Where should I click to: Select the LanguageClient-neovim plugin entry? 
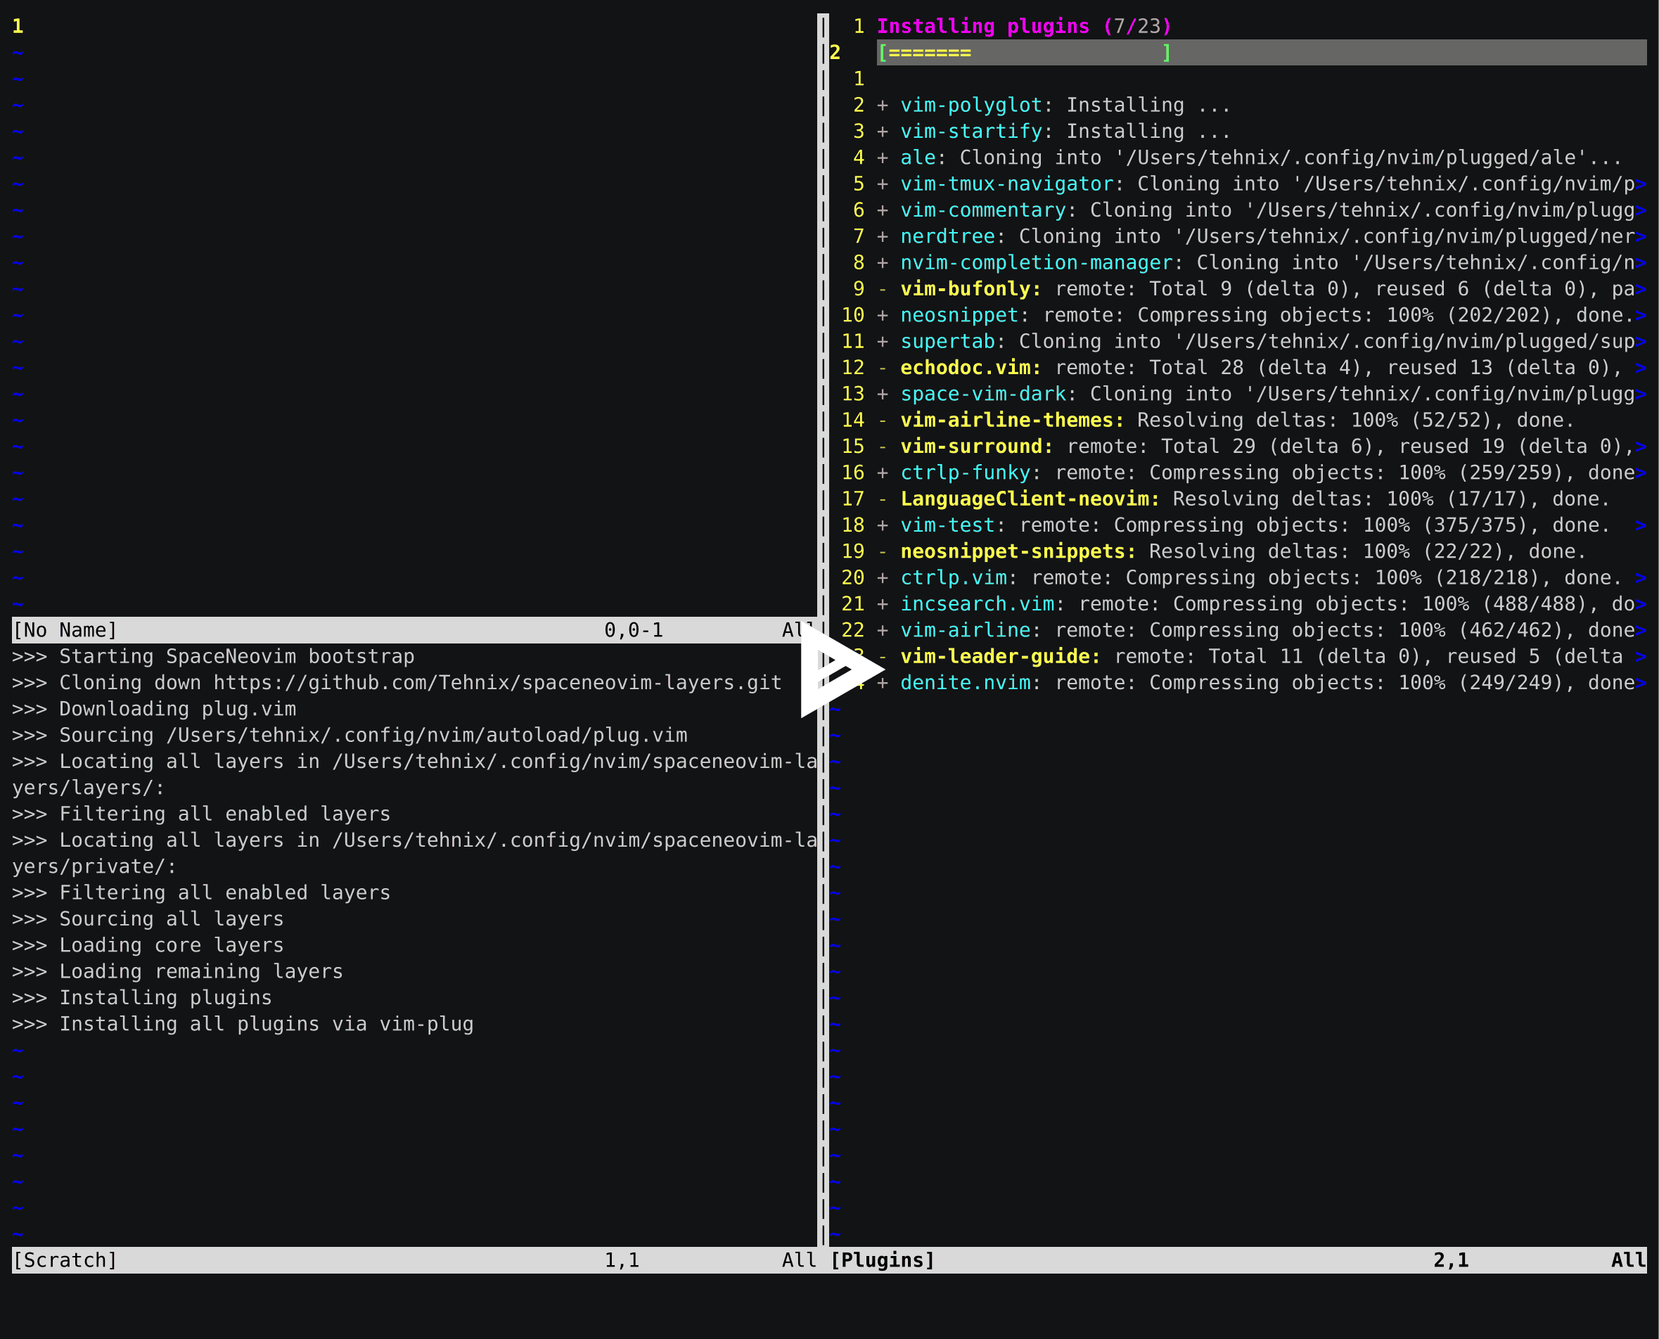[1243, 499]
